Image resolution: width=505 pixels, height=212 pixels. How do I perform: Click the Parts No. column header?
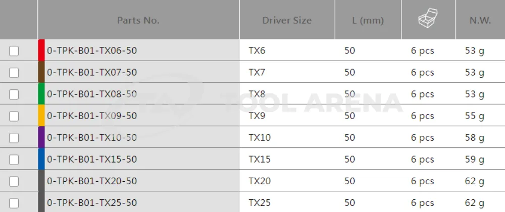click(x=138, y=21)
